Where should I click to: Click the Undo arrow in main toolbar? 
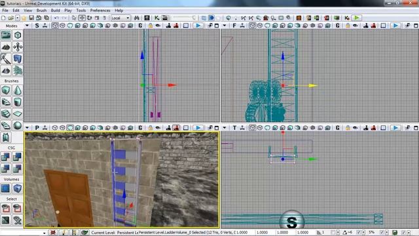pos(56,18)
